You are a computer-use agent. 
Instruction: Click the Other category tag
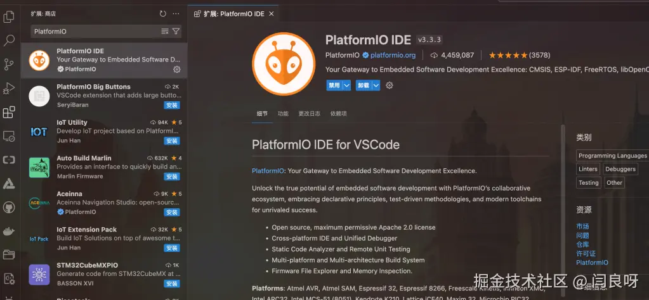614,183
